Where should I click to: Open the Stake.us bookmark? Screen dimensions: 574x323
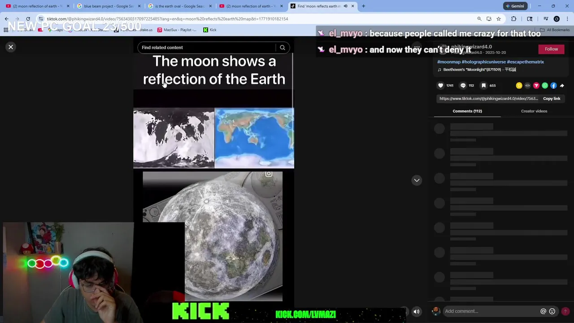pyautogui.click(x=134, y=30)
